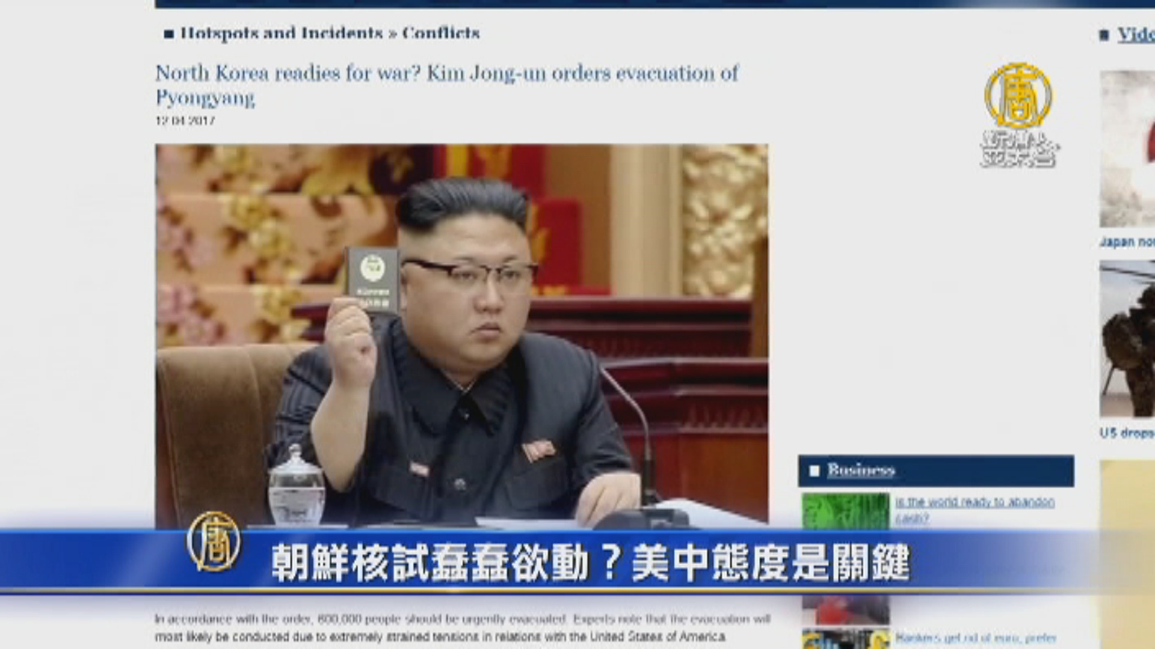
Task: Open the 'US drops' sidebar article link
Action: (1126, 433)
